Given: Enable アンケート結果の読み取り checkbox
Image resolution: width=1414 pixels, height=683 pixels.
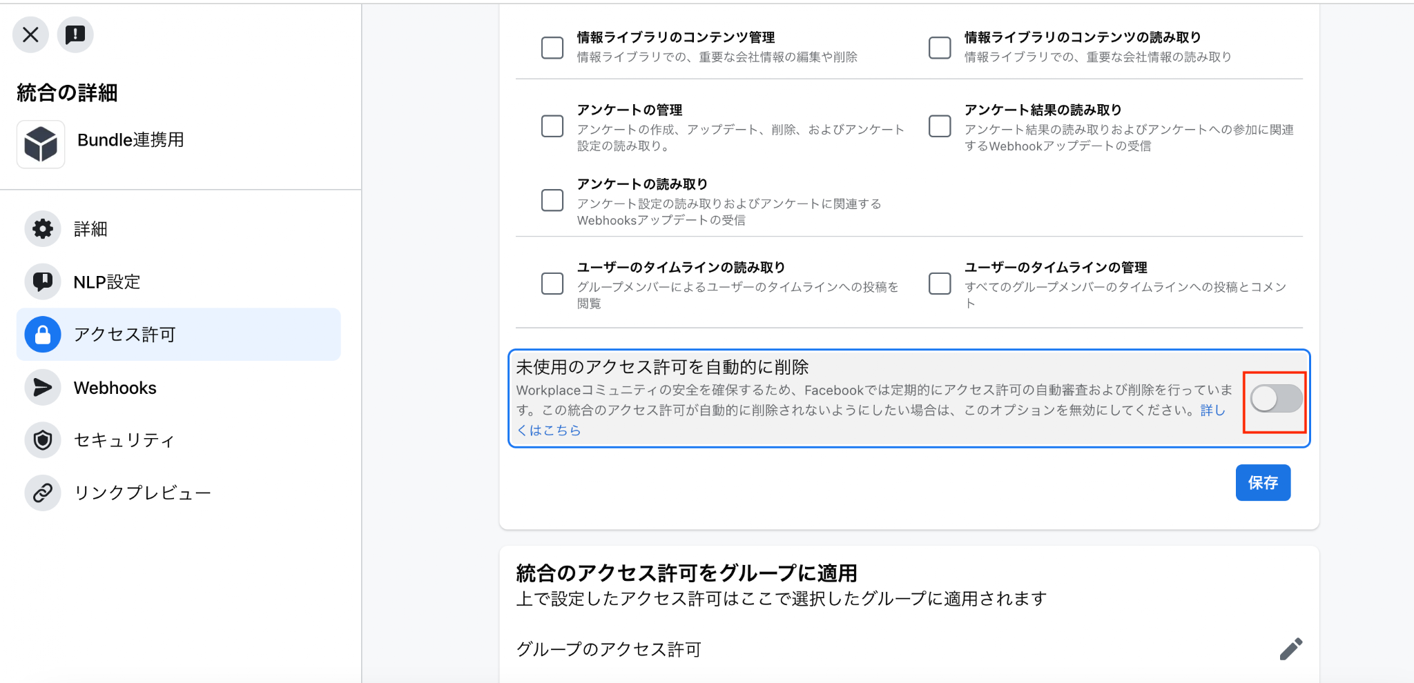Looking at the screenshot, I should [x=940, y=126].
